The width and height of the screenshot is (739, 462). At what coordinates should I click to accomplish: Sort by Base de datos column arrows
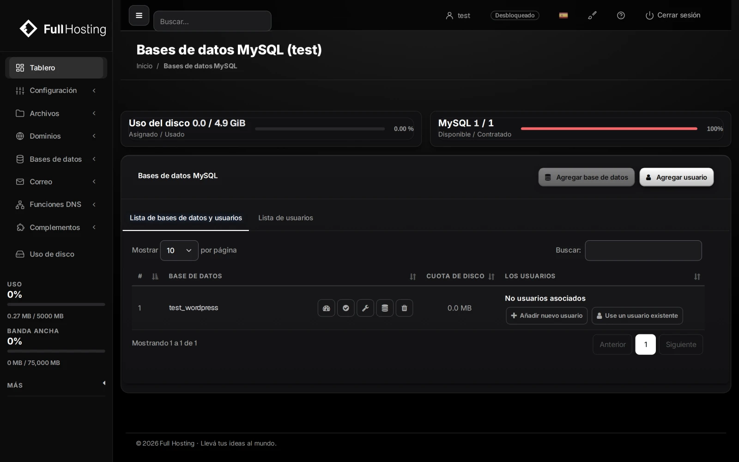click(413, 276)
